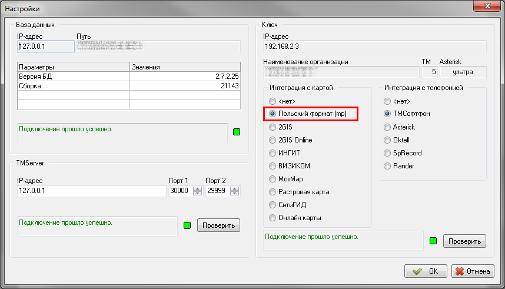505x289 pixels.
Task: Click the database IP-адрес input field
Action: pos(45,46)
